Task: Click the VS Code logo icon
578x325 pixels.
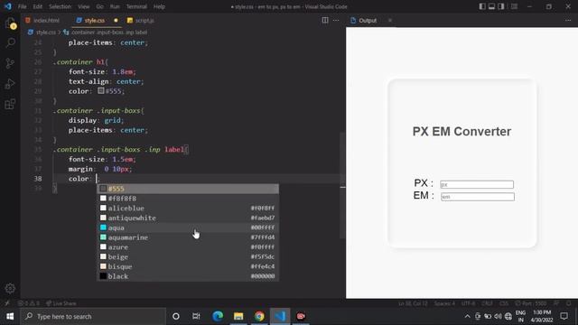Action: (8, 6)
